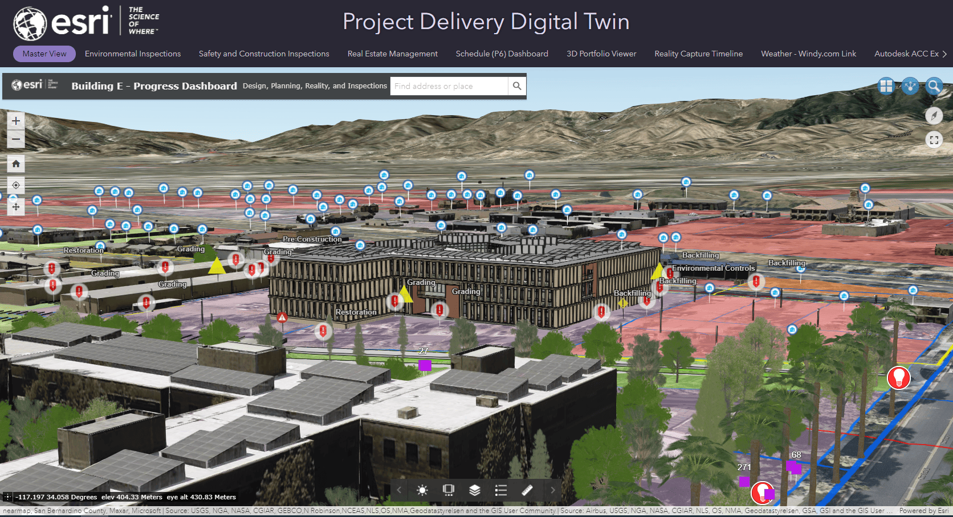Reset view with the compass icon

(934, 116)
